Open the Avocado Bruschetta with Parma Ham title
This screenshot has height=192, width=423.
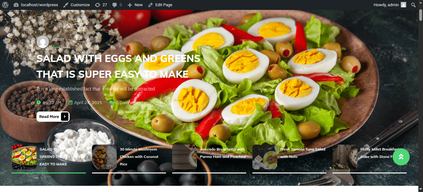coord(223,153)
